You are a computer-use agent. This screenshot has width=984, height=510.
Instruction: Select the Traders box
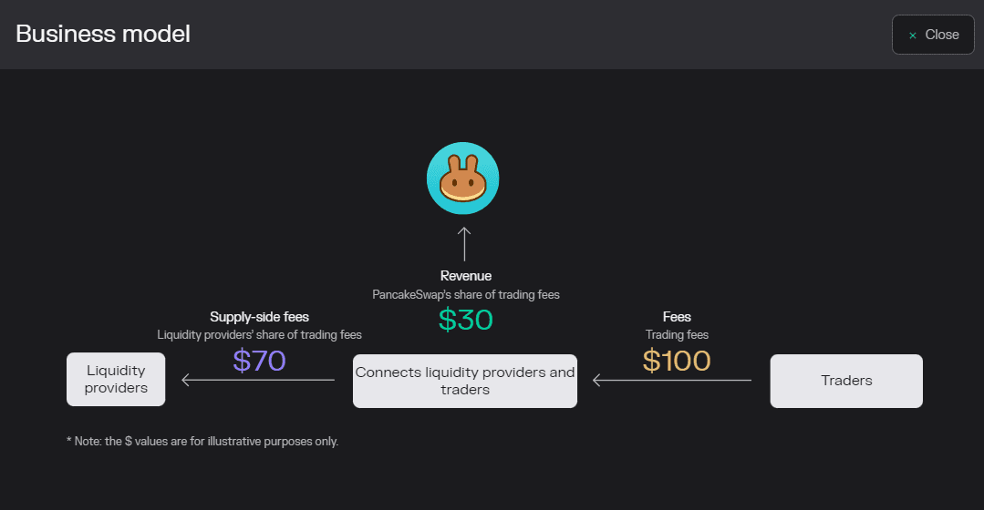pyautogui.click(x=846, y=381)
